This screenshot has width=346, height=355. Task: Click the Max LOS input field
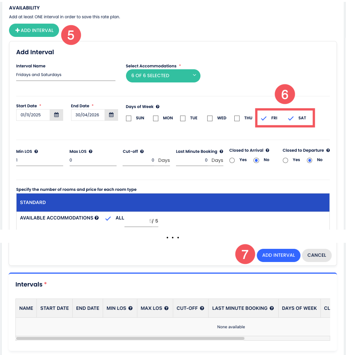[93, 160]
